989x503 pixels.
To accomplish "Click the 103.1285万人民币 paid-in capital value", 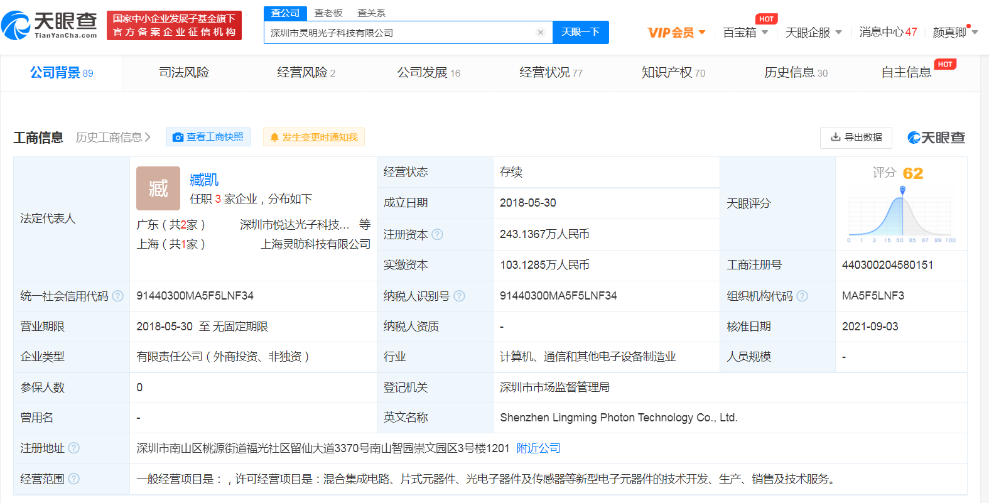I will pyautogui.click(x=544, y=265).
